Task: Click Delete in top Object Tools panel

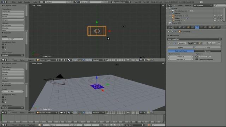Action: 13,28
